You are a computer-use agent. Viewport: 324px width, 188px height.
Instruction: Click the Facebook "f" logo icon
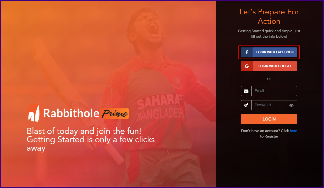[x=247, y=52]
